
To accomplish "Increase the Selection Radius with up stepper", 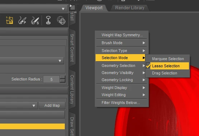I will point(62,77).
